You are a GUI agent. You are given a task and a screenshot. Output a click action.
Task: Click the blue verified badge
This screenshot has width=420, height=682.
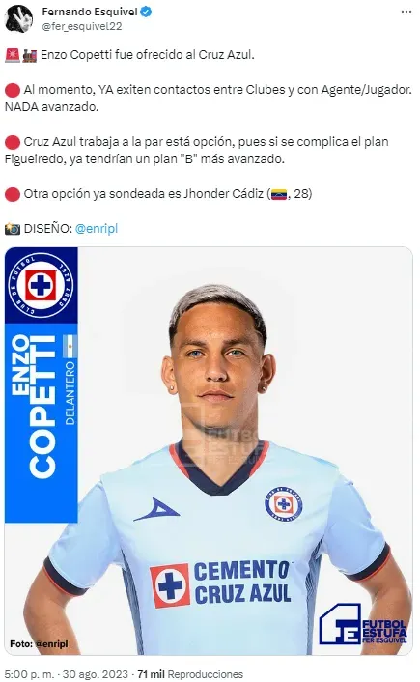click(146, 12)
